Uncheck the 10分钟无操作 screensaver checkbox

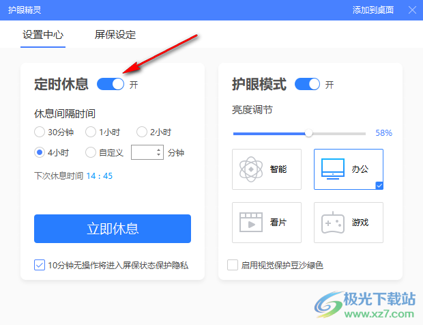40,265
